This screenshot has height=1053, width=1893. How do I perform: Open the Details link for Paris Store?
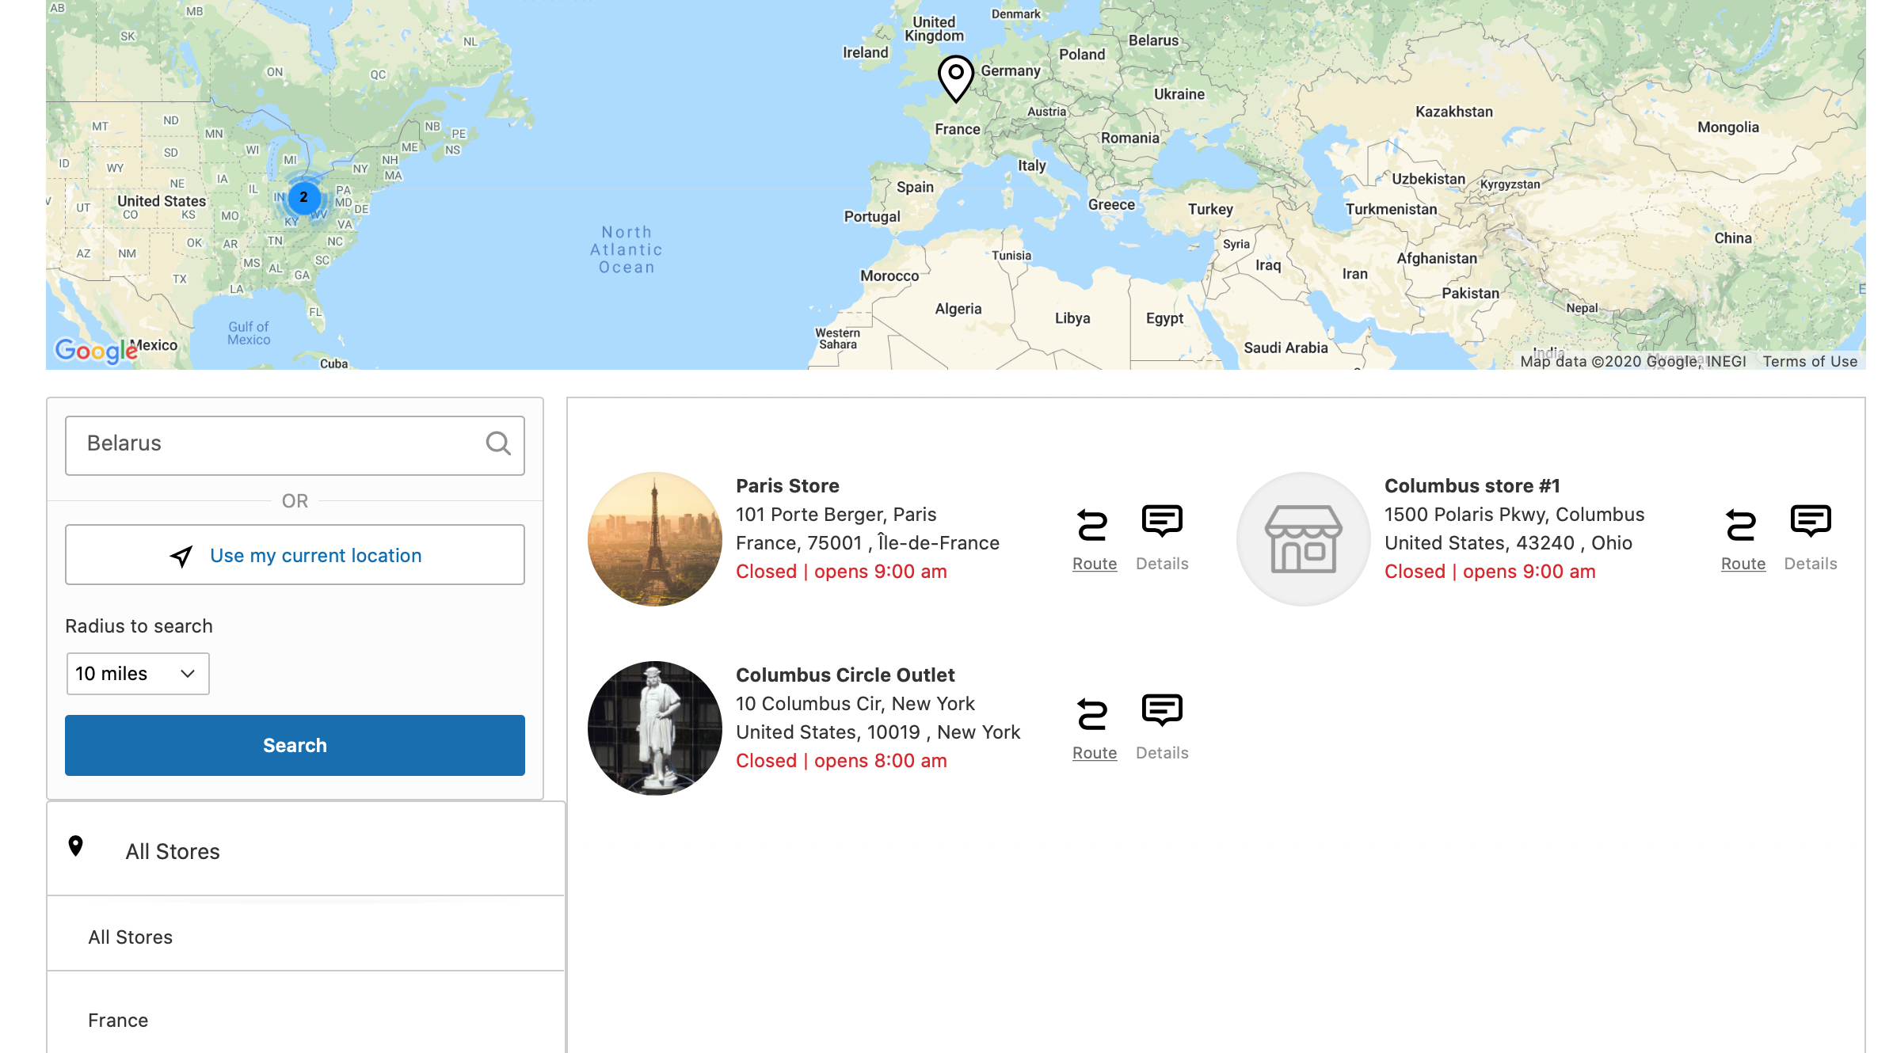(1162, 564)
